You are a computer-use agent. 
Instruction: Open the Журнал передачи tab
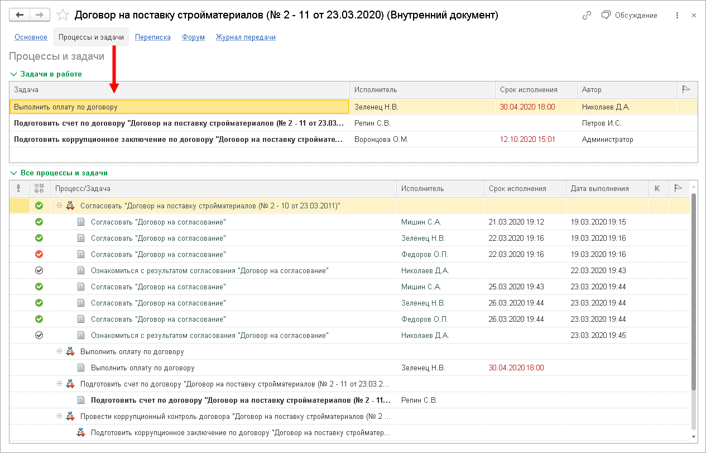246,37
